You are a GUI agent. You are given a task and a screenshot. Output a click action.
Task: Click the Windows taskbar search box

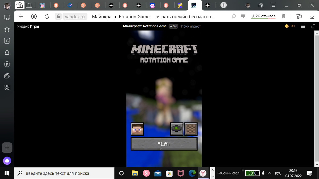click(x=64, y=173)
